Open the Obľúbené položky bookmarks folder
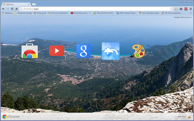 [x=23, y=13]
